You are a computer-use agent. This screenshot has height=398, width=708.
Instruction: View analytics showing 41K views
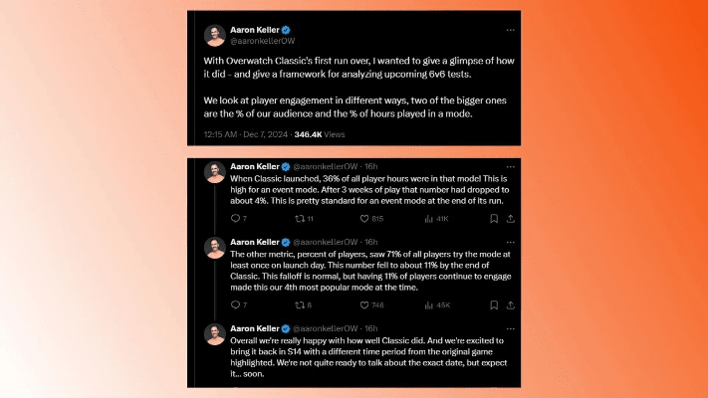(x=436, y=218)
